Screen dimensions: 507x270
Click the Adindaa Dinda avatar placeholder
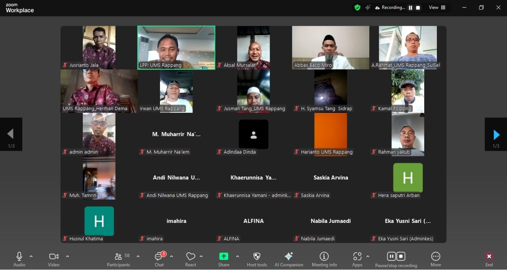tap(253, 134)
